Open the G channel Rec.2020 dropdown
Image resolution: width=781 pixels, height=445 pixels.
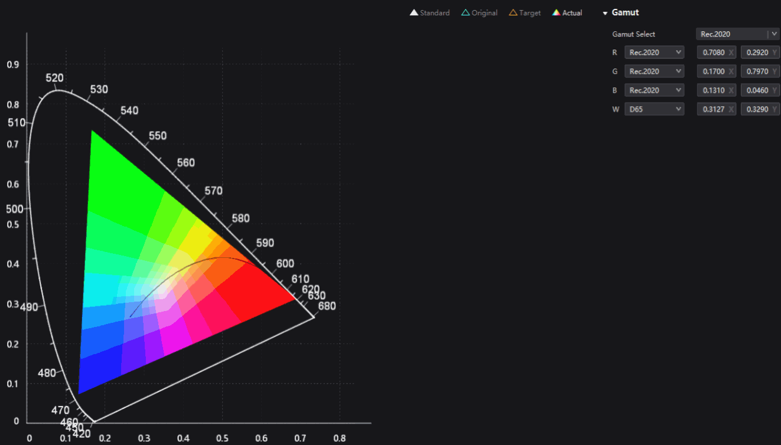[654, 71]
